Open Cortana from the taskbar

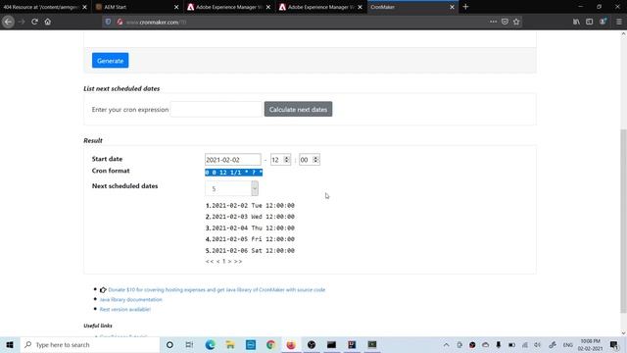pyautogui.click(x=169, y=344)
